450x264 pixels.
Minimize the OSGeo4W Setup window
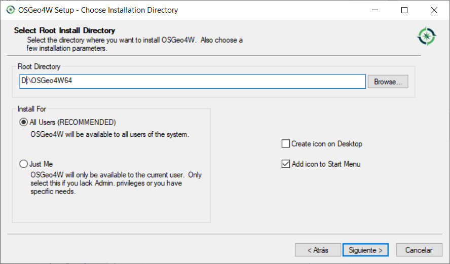[x=375, y=10]
